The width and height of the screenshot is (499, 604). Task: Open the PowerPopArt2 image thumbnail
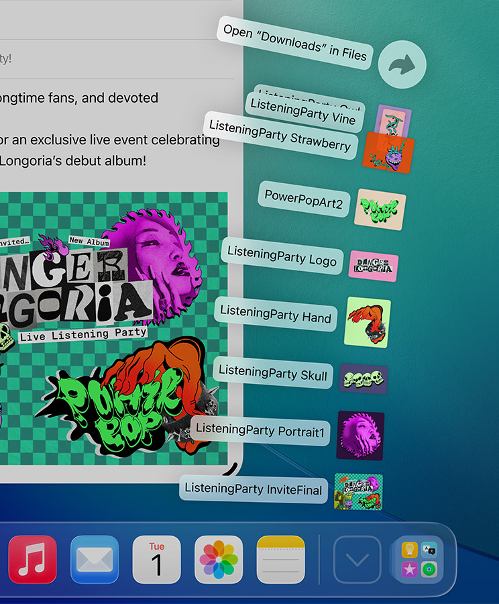[380, 209]
